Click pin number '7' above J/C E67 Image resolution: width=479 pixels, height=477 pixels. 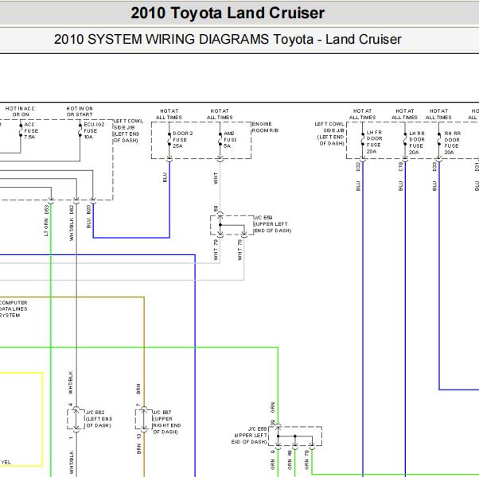[138, 405]
